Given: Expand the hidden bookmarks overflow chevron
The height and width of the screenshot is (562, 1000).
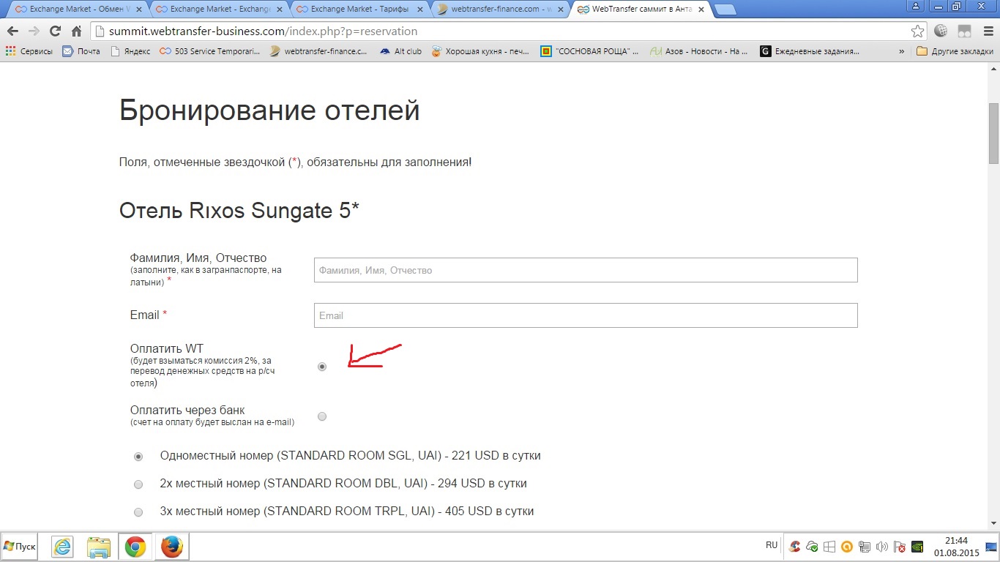Looking at the screenshot, I should pyautogui.click(x=901, y=51).
